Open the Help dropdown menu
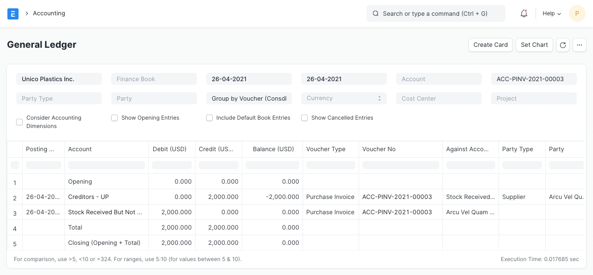Viewport: 593px width, 275px height. [551, 13]
